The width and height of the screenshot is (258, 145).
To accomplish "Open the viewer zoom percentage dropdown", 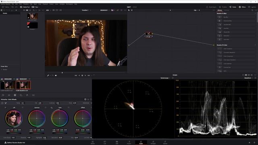I will [x=48, y=10].
